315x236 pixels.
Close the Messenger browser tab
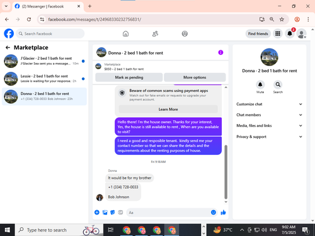point(79,6)
